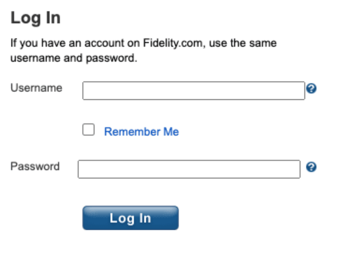Place cursor in the Password input

(189, 169)
